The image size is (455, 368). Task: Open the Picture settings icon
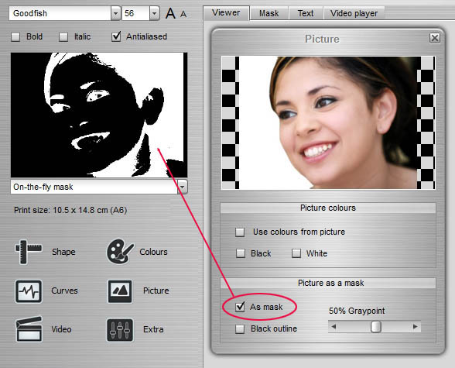[x=120, y=291]
